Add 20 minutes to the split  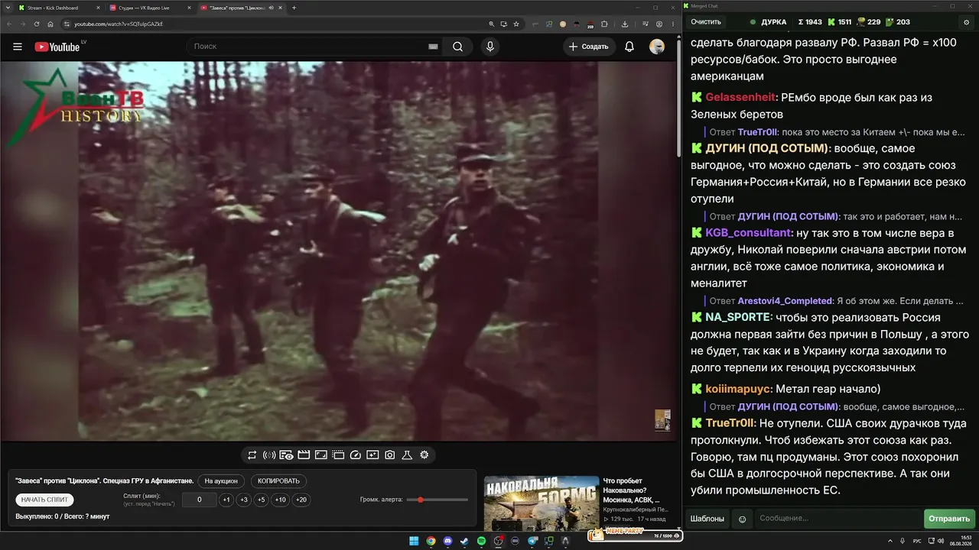(x=301, y=500)
